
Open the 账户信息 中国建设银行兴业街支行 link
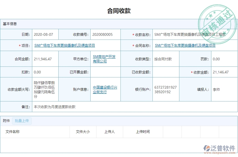pos(105,89)
